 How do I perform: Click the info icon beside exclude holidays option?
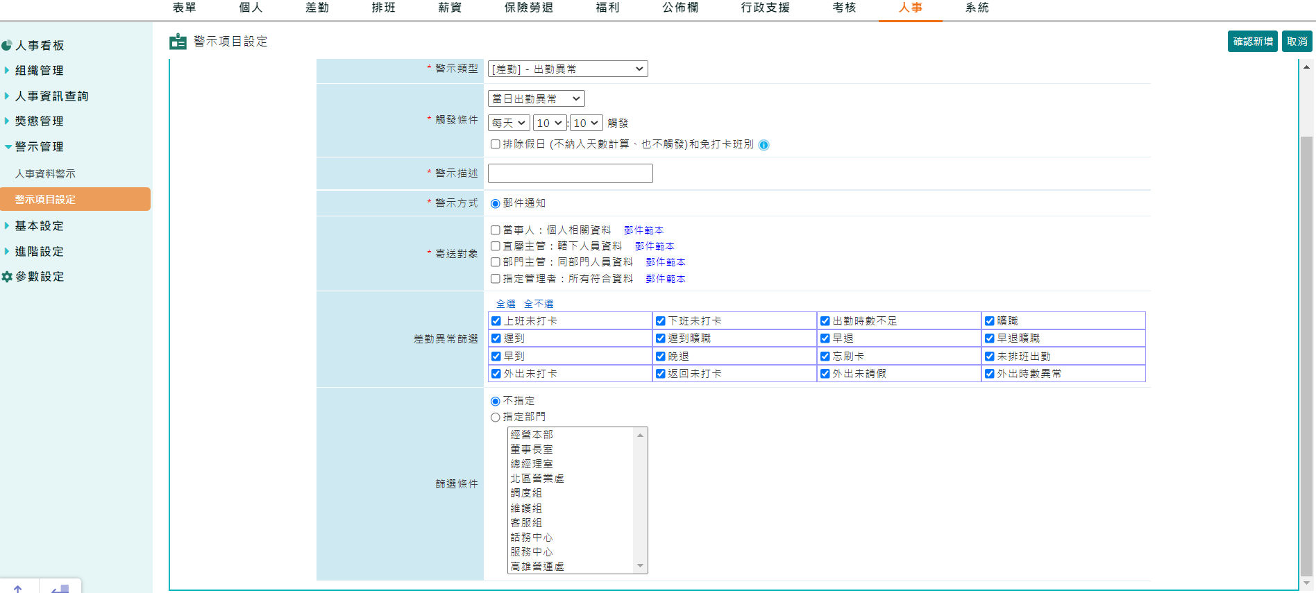[764, 145]
